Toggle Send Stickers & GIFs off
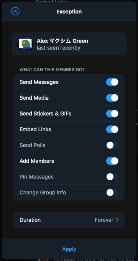Image resolution: width=138 pixels, height=261 pixels. click(x=112, y=114)
